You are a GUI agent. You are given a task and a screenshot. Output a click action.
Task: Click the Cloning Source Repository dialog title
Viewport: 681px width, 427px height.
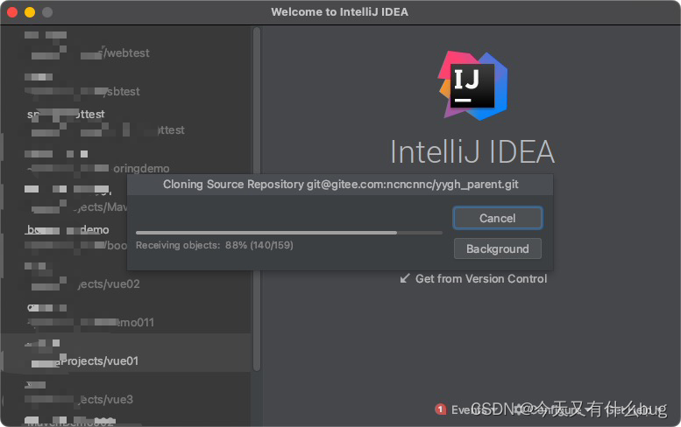click(340, 185)
